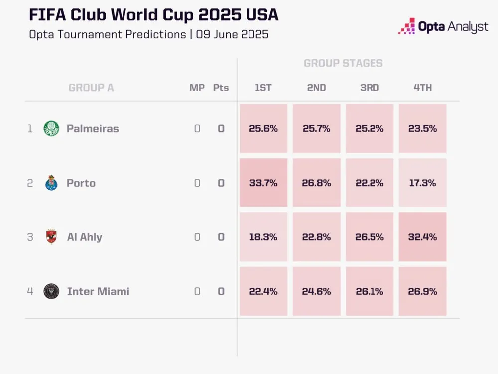Click the Porto club crest icon
This screenshot has width=498, height=374.
(x=51, y=183)
